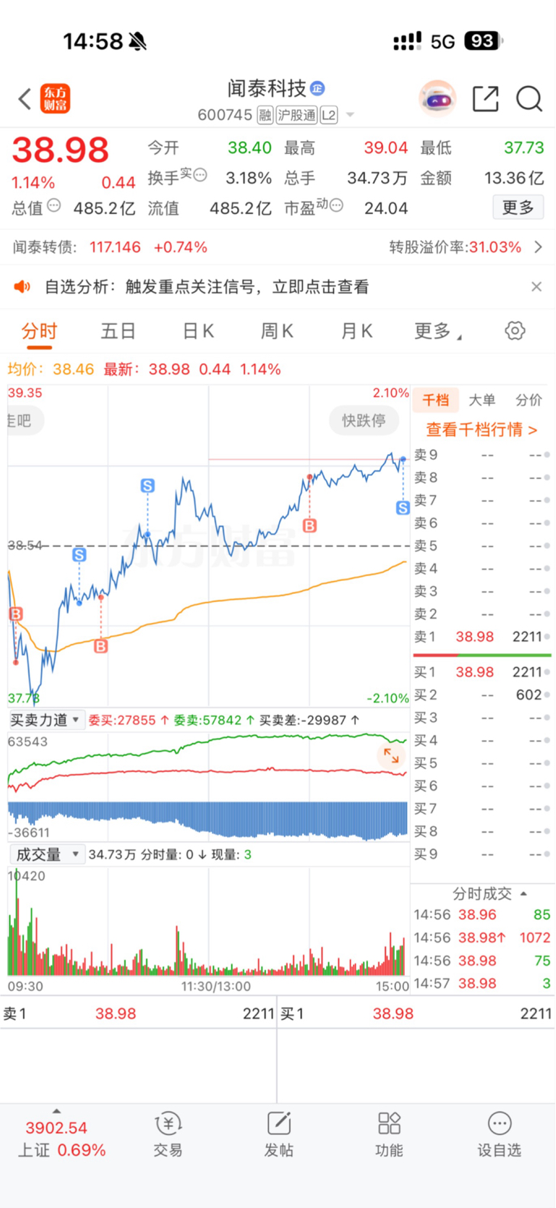Tap the B marker below the 14:00 price

pyautogui.click(x=310, y=526)
